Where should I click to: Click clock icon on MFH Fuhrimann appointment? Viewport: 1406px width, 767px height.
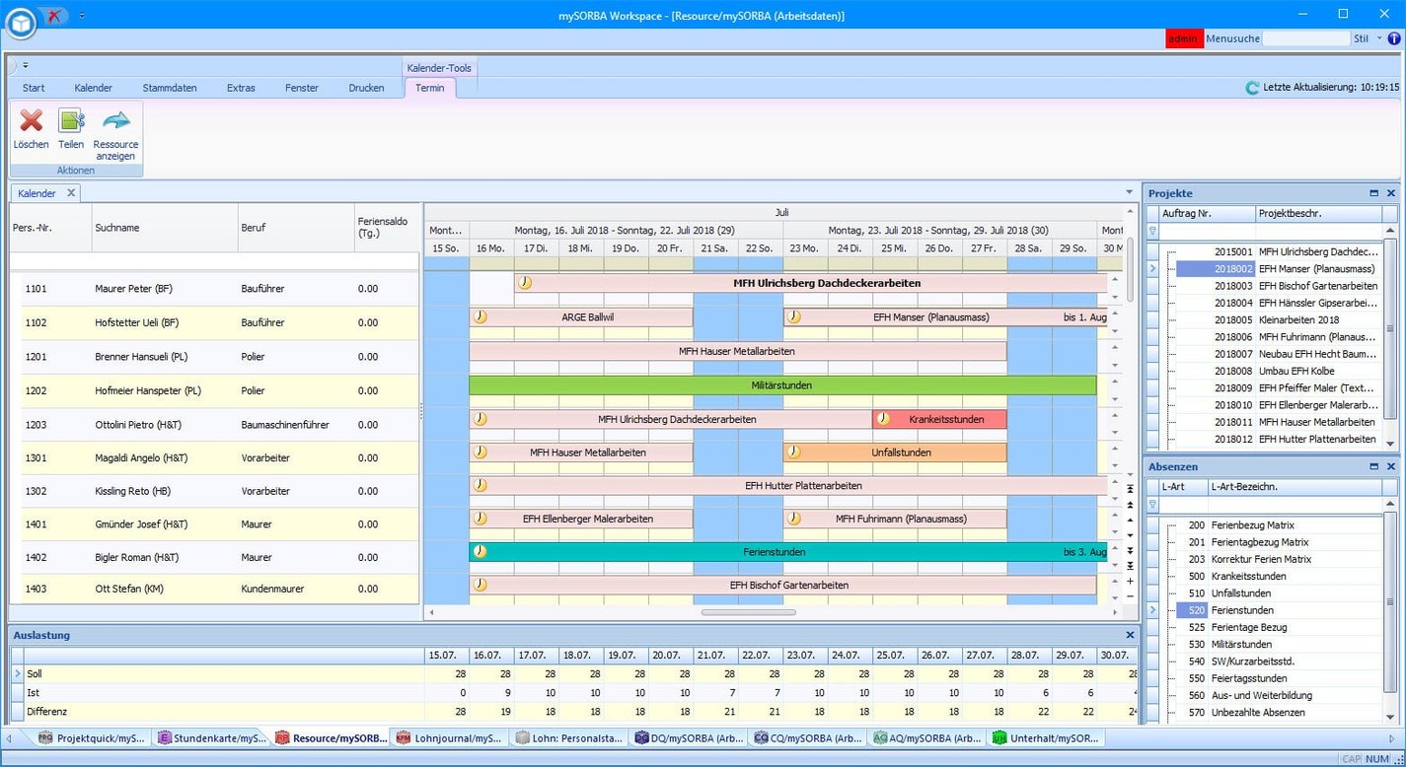tap(794, 518)
